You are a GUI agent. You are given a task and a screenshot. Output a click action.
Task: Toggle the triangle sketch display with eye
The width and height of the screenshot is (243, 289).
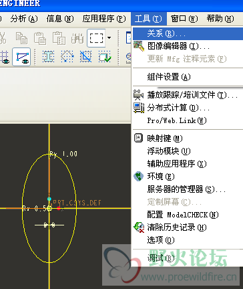point(21,57)
